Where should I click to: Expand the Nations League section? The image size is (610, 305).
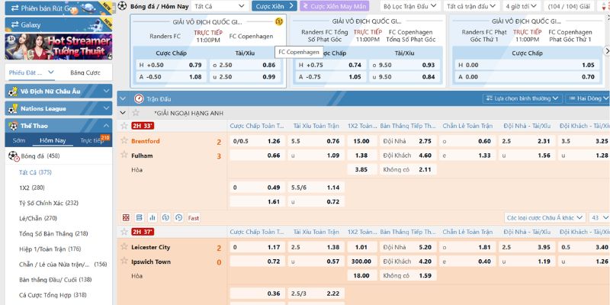(x=106, y=108)
